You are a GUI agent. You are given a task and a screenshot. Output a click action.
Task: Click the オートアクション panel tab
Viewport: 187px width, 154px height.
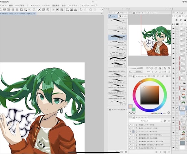coord(140,118)
